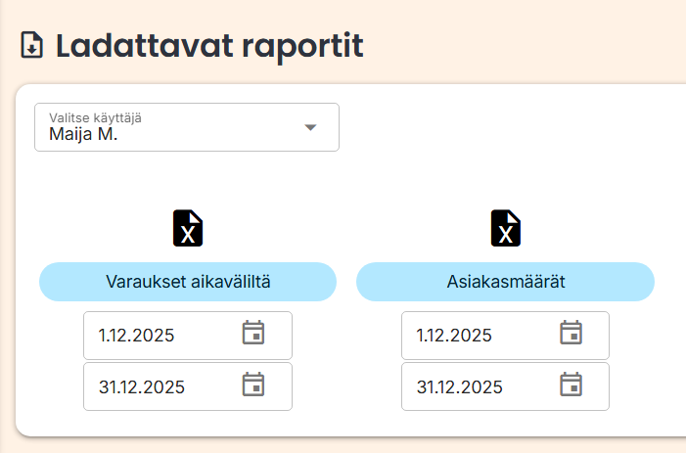Click the selected user value Maija M.
This screenshot has height=453, width=686.
pyautogui.click(x=83, y=135)
